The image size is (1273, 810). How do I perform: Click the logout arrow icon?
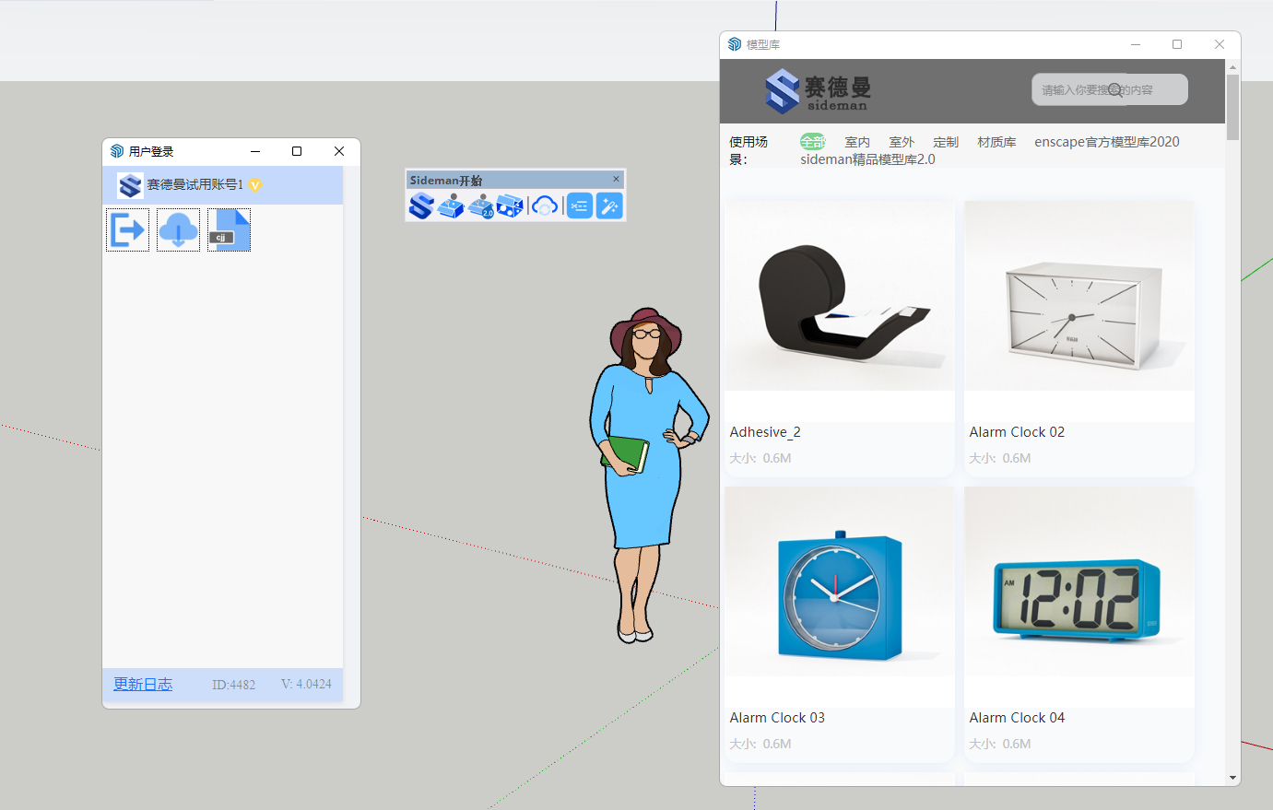click(127, 229)
